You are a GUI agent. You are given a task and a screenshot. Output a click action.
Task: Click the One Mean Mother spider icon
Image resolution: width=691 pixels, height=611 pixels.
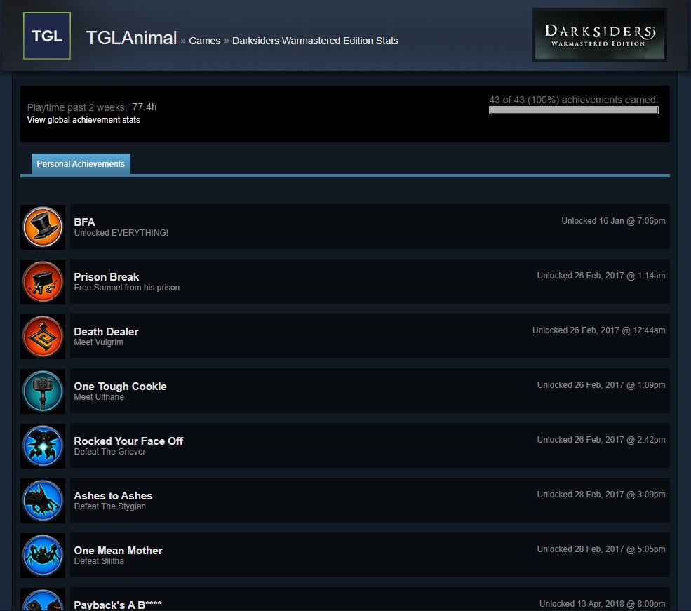[43, 556]
